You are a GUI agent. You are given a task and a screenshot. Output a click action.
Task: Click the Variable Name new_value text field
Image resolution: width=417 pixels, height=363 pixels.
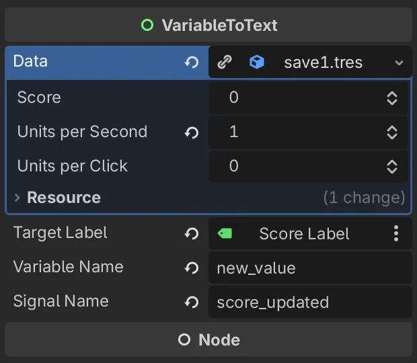tap(310, 268)
